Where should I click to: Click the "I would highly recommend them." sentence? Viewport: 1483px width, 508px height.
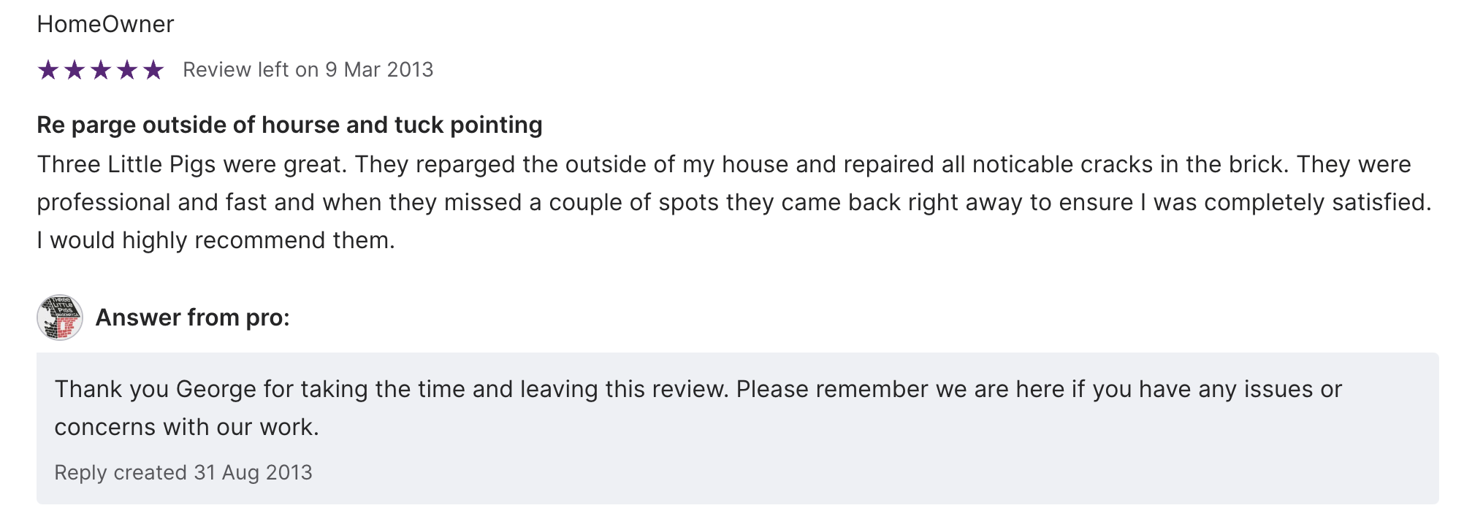[216, 240]
